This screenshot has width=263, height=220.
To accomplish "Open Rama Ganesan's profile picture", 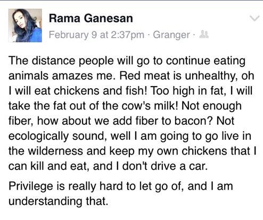I will point(25,26).
